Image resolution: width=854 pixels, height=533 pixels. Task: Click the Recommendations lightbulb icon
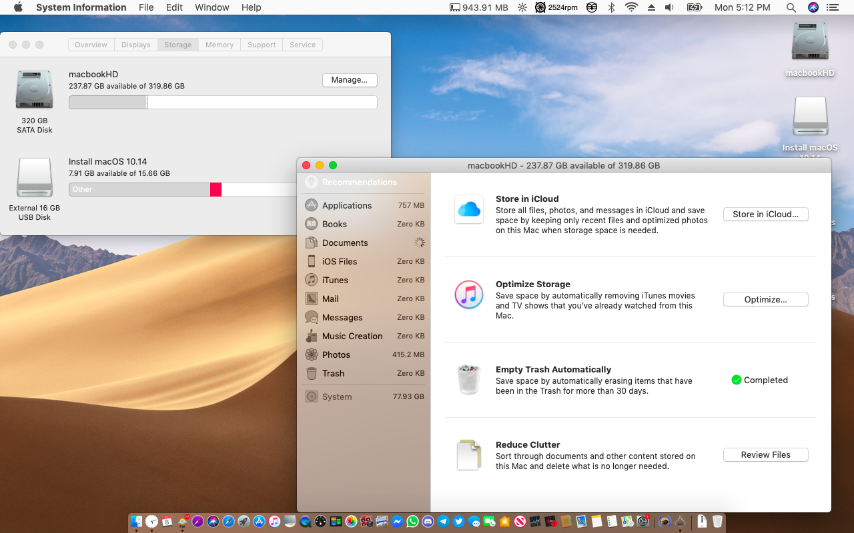(311, 182)
